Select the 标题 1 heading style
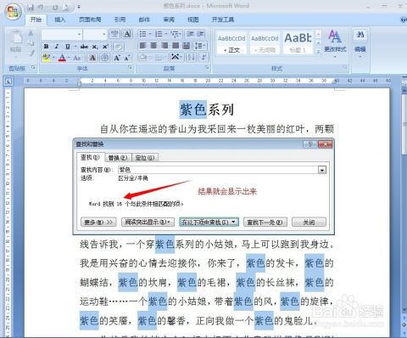This screenshot has height=338, width=407. [x=298, y=43]
